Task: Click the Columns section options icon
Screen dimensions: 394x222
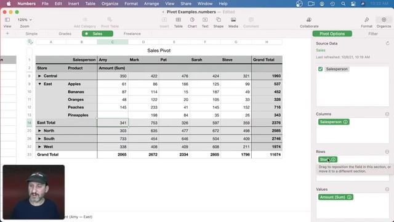Action: 387,114
